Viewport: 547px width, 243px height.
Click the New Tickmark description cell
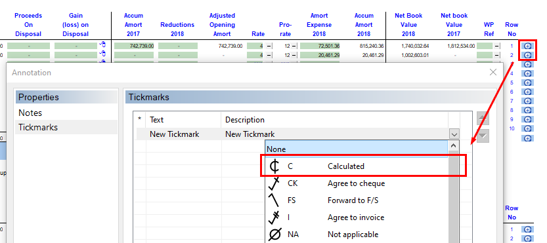336,134
